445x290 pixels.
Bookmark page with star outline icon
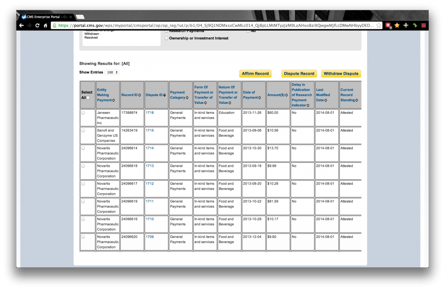point(379,26)
